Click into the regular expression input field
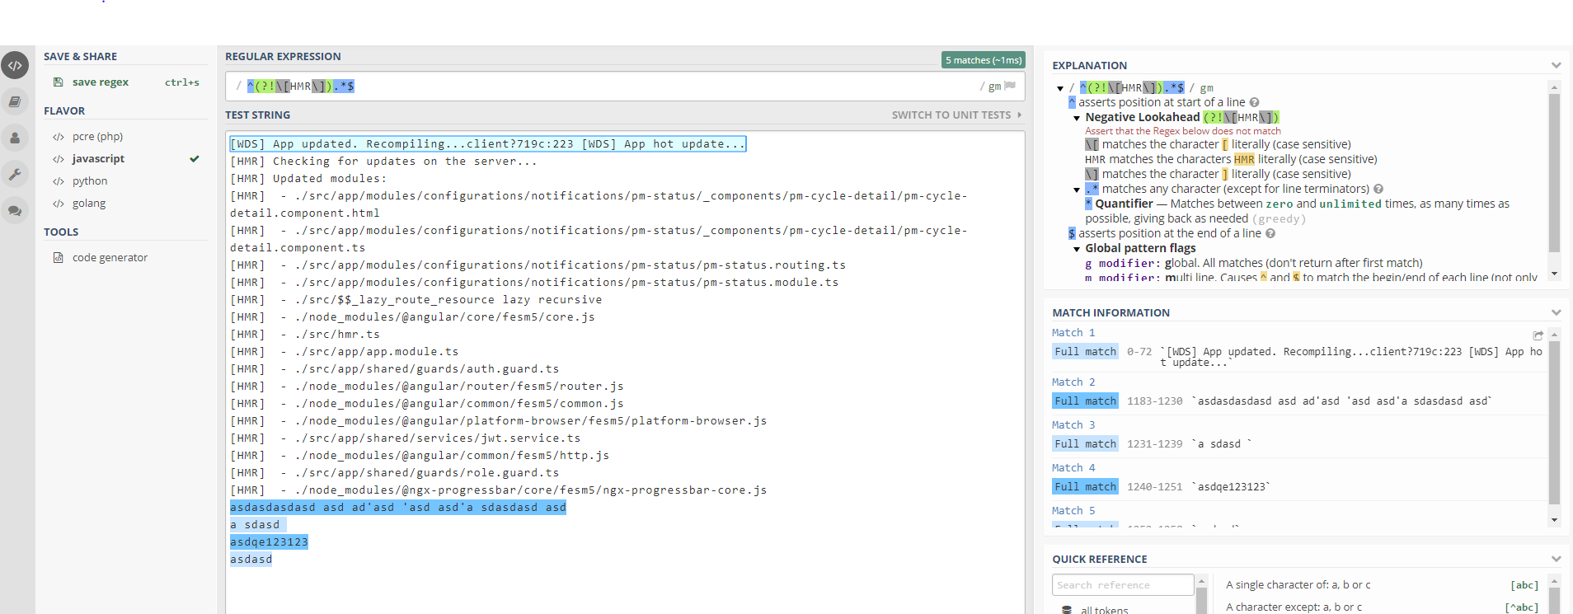The height and width of the screenshot is (614, 1573). click(x=625, y=87)
